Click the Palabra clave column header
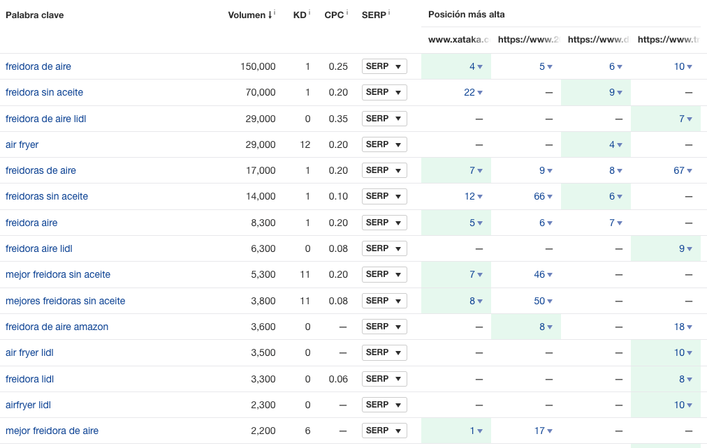 click(x=35, y=15)
